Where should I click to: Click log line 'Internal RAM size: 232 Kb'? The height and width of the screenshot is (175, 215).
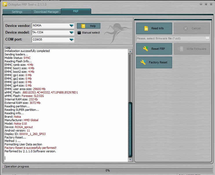point(21,99)
